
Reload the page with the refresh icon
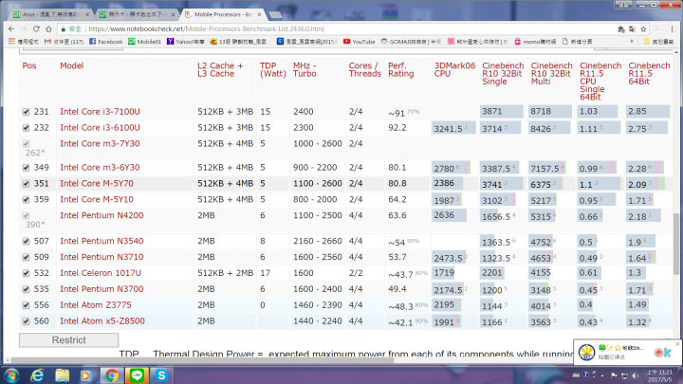click(x=36, y=28)
